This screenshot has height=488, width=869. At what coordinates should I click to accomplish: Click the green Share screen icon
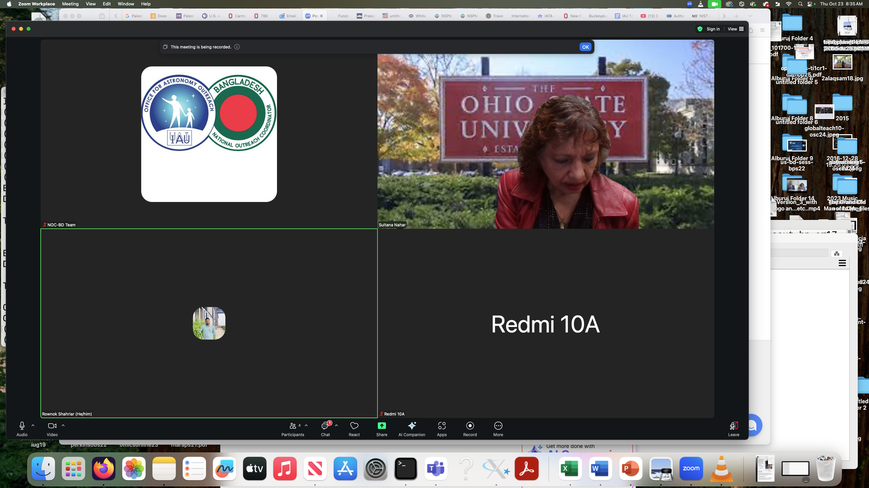(382, 426)
